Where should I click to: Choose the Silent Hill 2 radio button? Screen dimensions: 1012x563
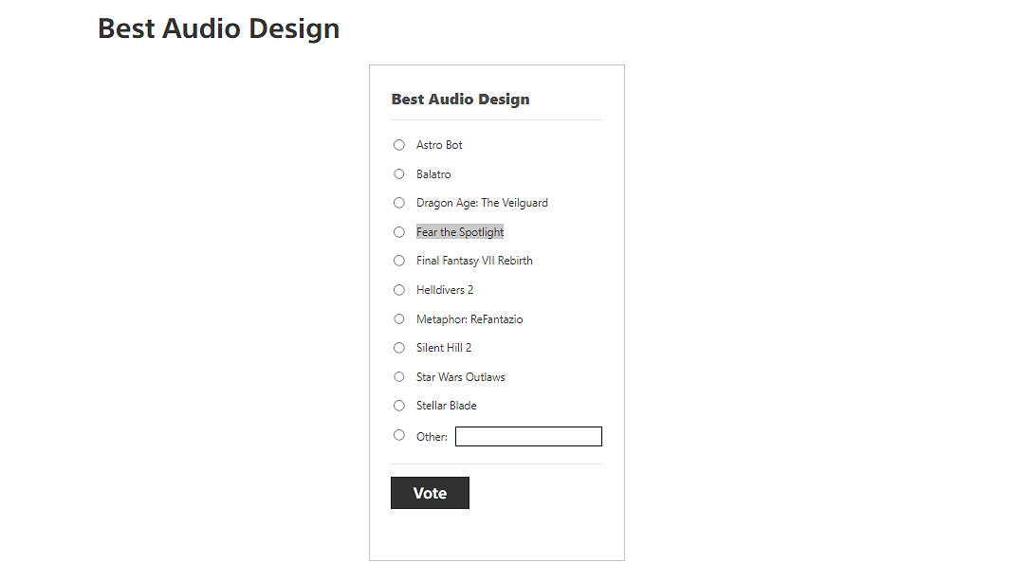399,348
